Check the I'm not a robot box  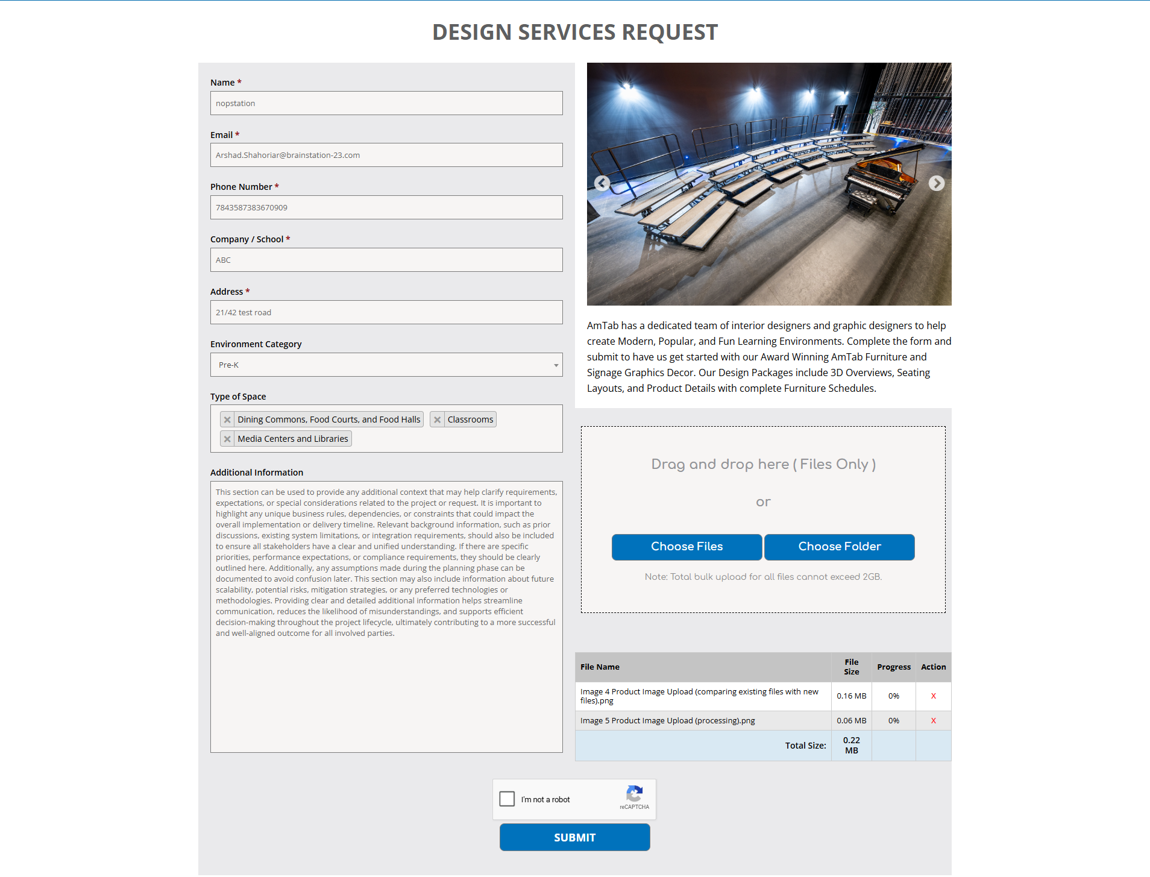[507, 799]
